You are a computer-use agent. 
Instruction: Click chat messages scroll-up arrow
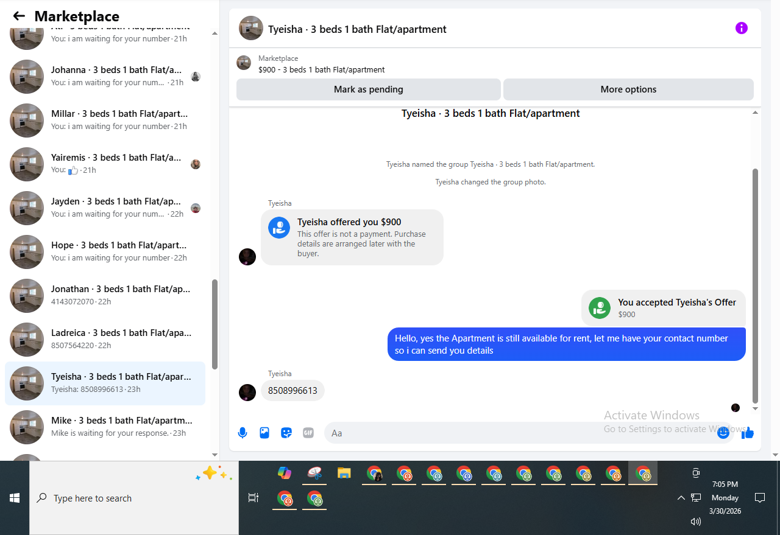coord(756,113)
